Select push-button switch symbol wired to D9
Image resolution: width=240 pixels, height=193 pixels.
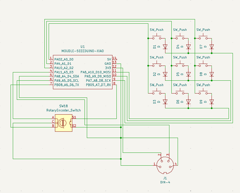(203, 92)
